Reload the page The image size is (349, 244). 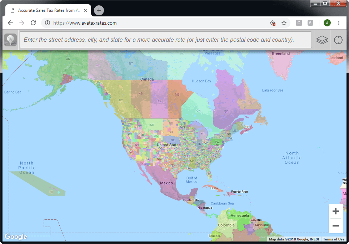33,23
